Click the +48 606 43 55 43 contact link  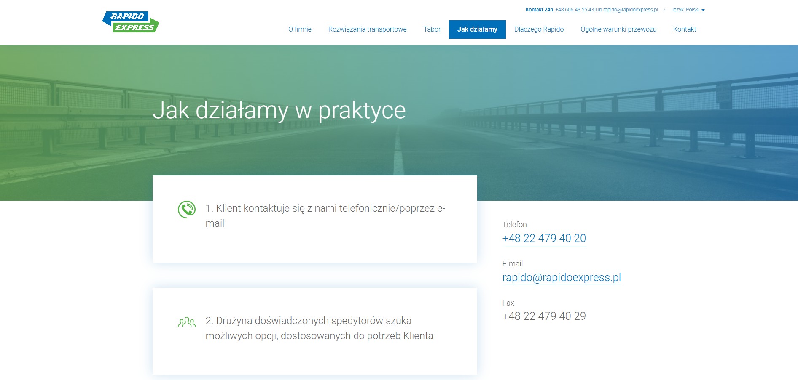coord(574,9)
